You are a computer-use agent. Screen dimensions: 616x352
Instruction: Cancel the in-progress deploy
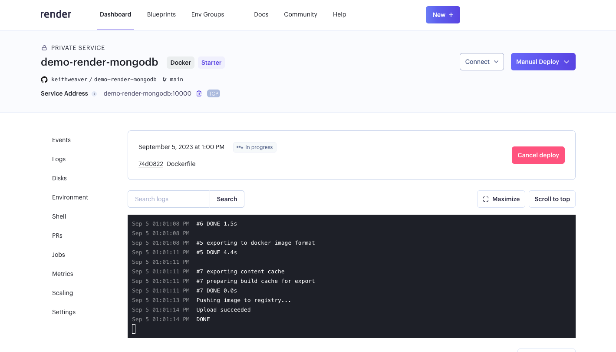[x=538, y=155]
